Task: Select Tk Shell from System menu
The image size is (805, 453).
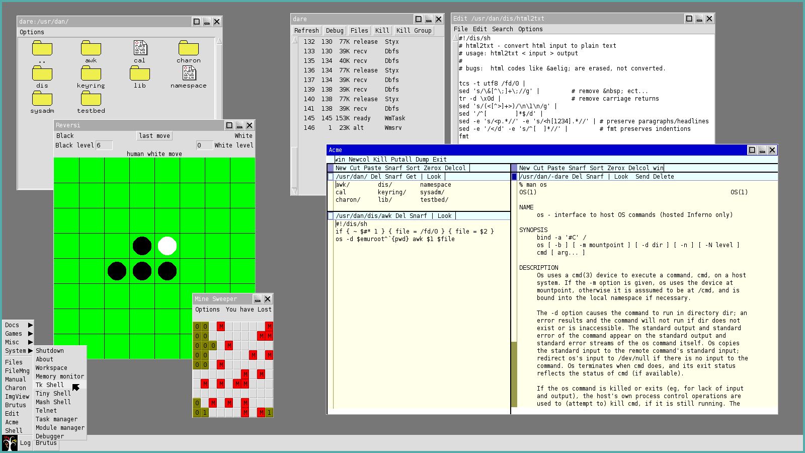Action: [x=50, y=385]
